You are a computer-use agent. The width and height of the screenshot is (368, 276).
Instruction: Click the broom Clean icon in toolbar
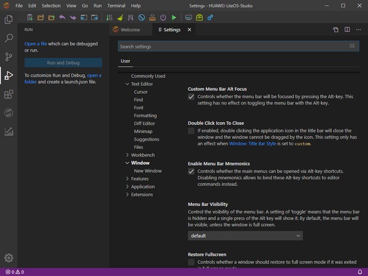tap(120, 18)
